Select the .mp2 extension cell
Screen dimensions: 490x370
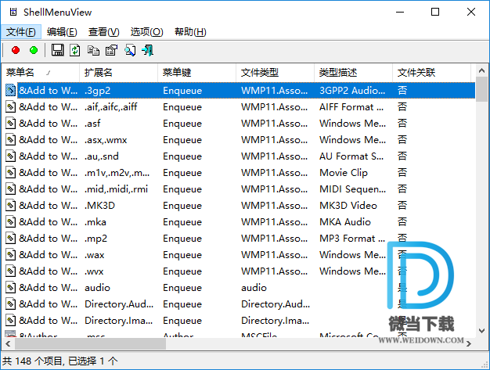click(x=96, y=239)
